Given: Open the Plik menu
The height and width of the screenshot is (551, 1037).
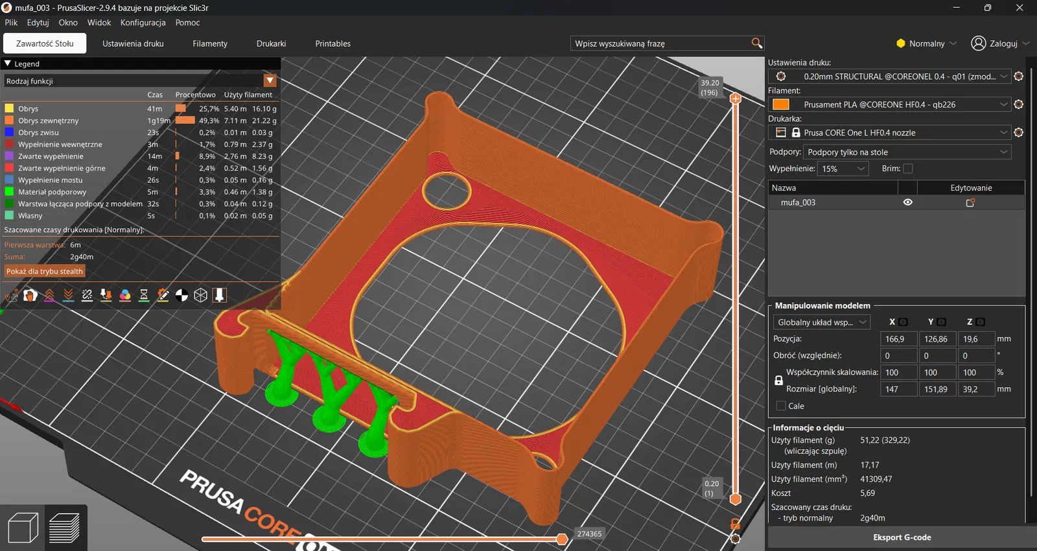Looking at the screenshot, I should [x=12, y=22].
